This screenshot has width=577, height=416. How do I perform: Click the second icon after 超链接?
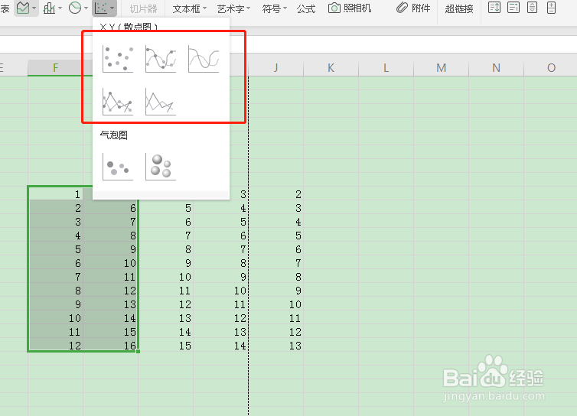(x=513, y=8)
